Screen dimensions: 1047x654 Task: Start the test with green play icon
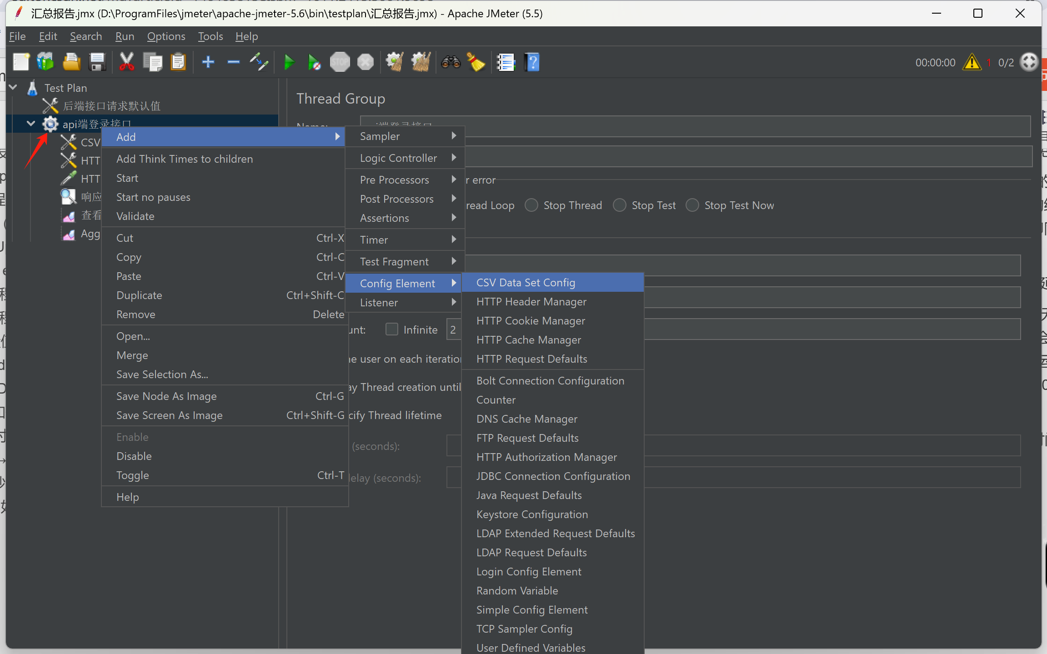(x=289, y=62)
